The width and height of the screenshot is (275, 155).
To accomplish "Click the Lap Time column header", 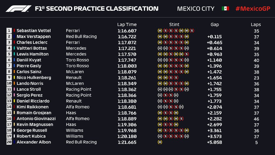I will [127, 24].
